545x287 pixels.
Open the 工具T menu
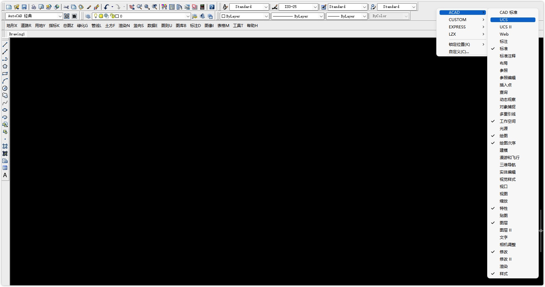tap(238, 26)
